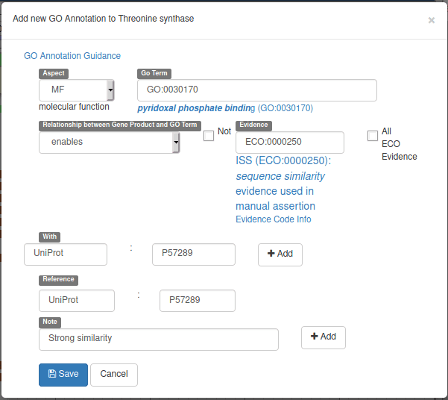
Task: Enable the All ECO Evidence checkbox
Action: tap(373, 135)
